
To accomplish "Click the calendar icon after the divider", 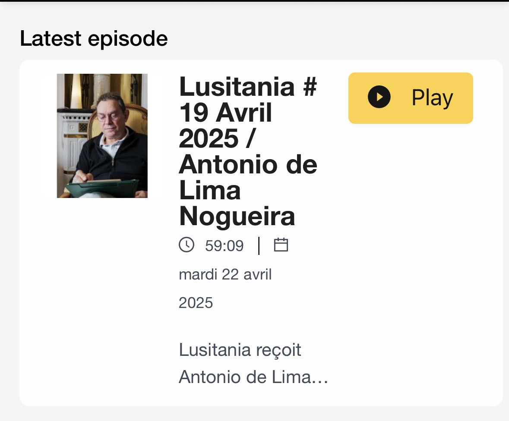I will [x=281, y=245].
